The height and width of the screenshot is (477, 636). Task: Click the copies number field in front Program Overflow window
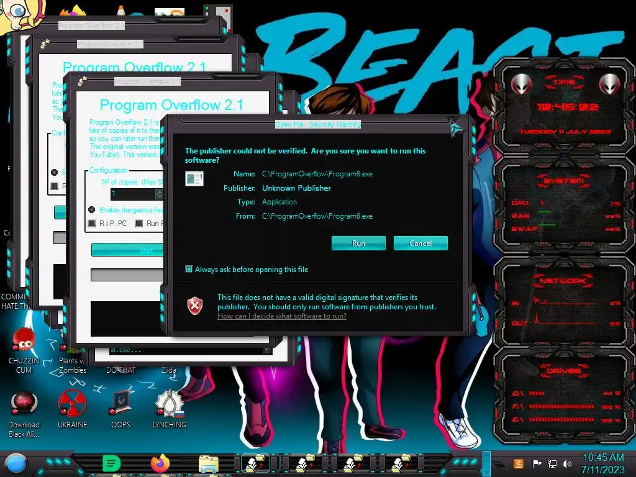pos(133,194)
